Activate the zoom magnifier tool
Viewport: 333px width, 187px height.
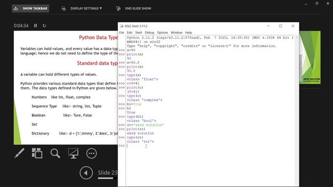(x=55, y=153)
